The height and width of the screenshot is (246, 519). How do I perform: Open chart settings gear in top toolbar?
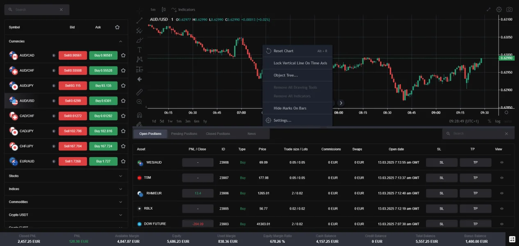click(x=499, y=9)
